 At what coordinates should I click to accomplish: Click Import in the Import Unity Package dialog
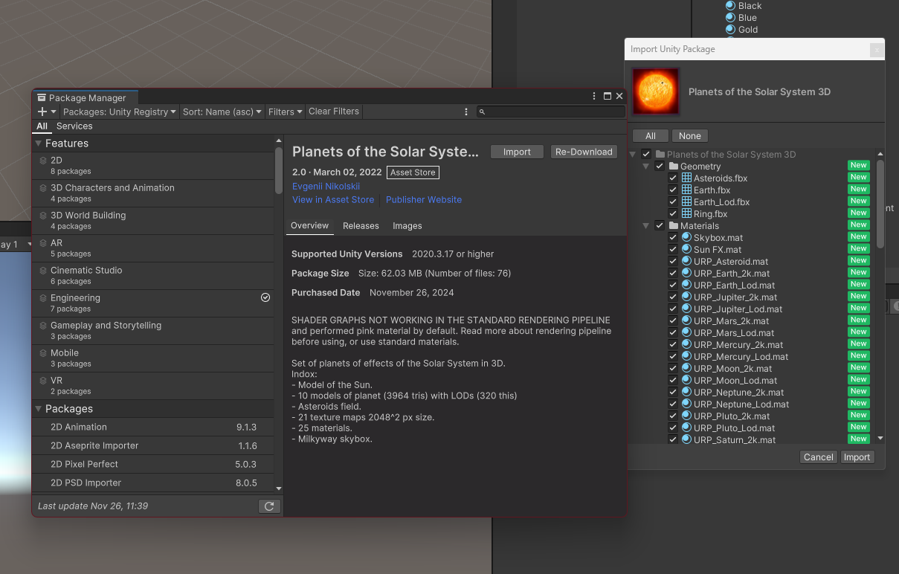[x=857, y=457]
